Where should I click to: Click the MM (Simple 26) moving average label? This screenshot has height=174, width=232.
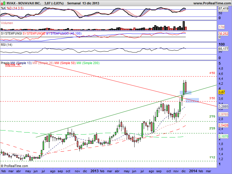click(x=43, y=63)
